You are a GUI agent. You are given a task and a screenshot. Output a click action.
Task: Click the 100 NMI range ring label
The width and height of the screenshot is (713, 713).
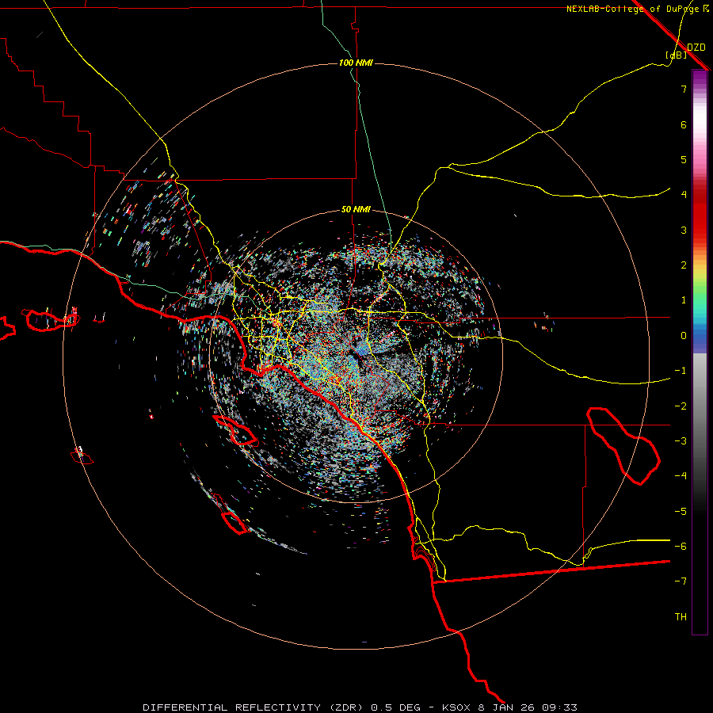point(356,63)
